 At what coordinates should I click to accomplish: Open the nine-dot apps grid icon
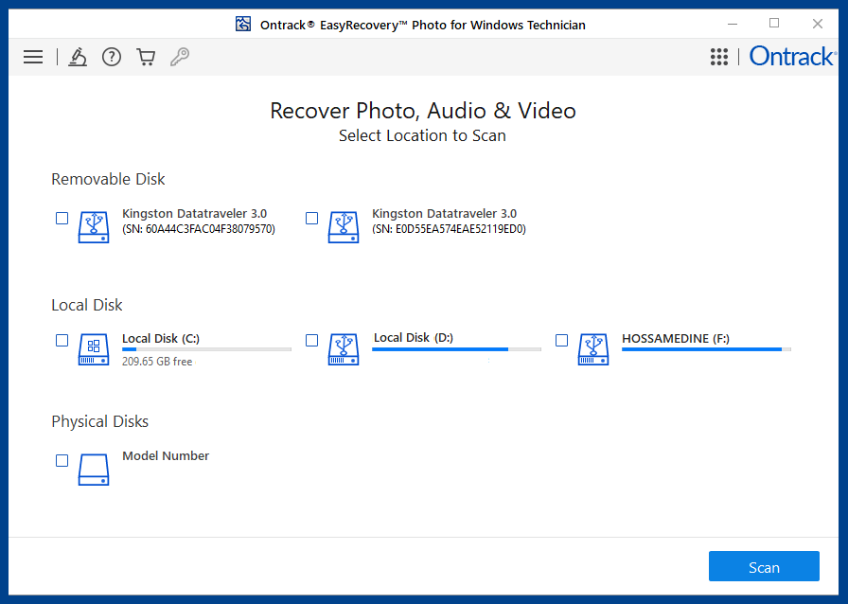pos(718,57)
